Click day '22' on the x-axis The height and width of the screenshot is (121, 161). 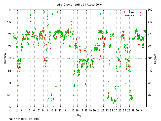[103, 110]
